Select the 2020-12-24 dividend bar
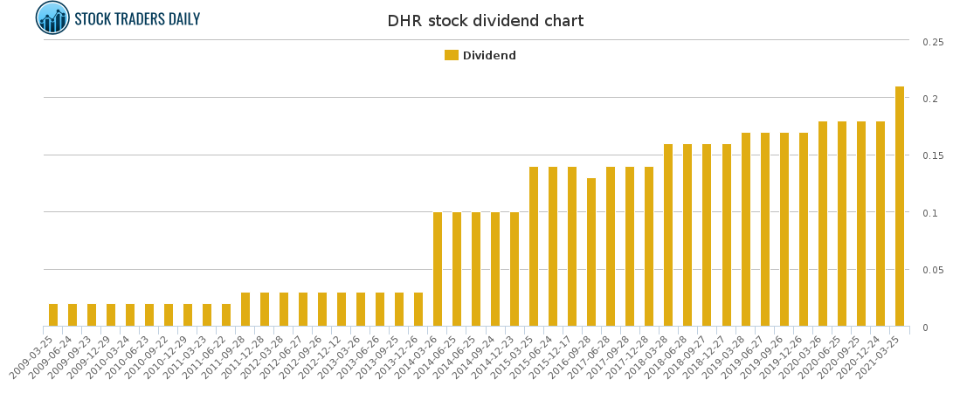This screenshot has width=953, height=393. (x=880, y=224)
